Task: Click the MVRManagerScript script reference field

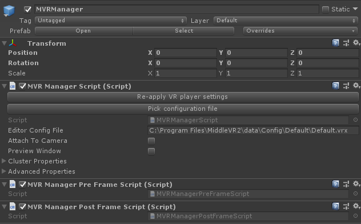Action: pos(248,120)
